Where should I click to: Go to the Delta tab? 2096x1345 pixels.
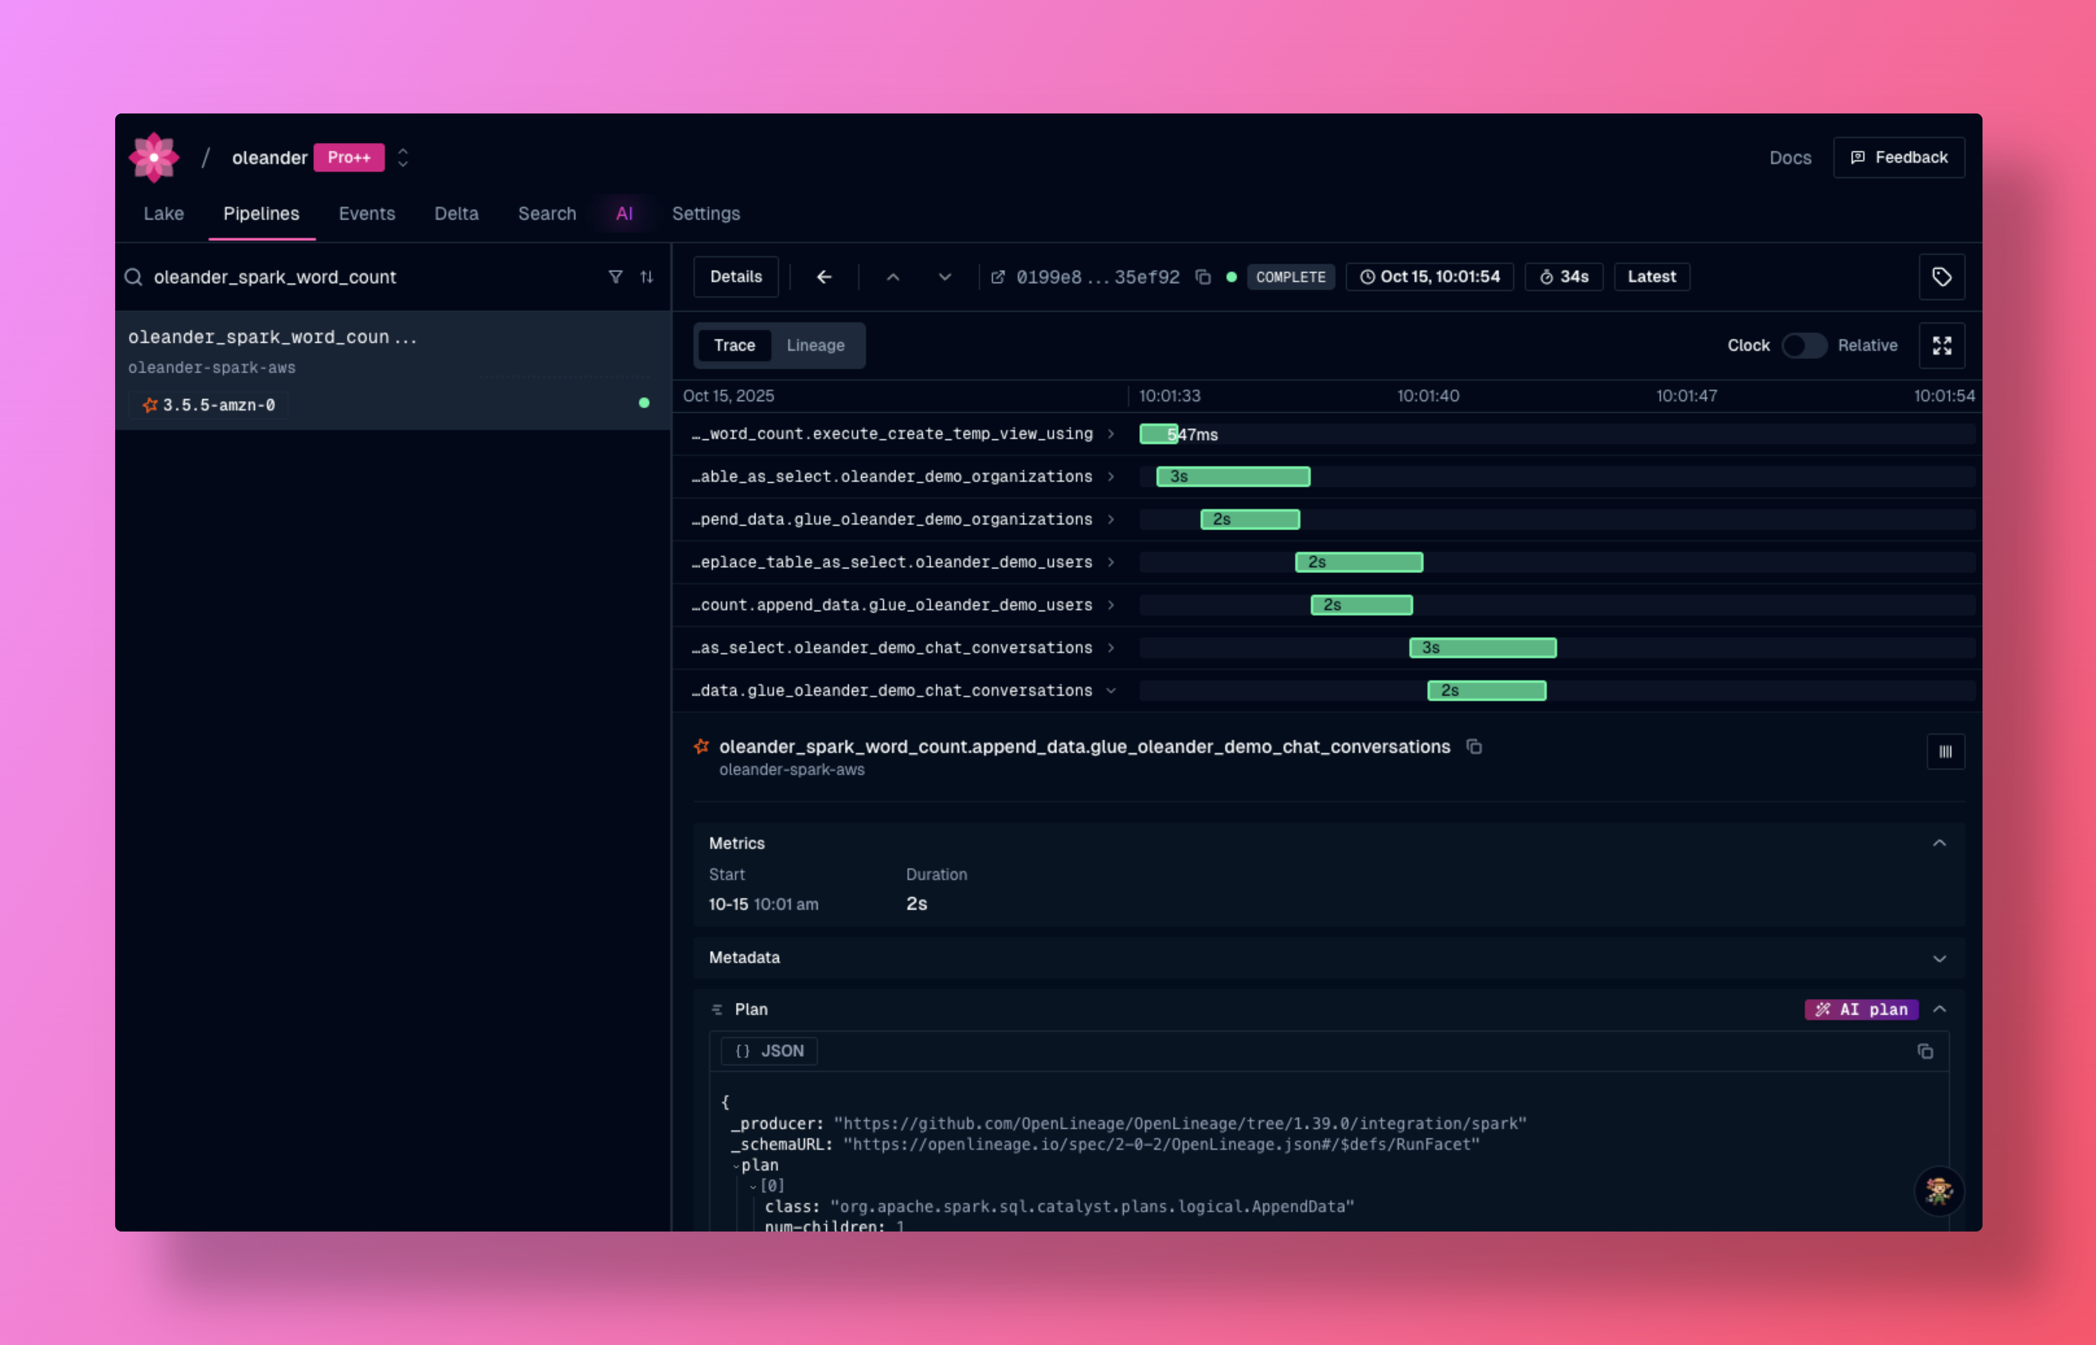pyautogui.click(x=456, y=214)
